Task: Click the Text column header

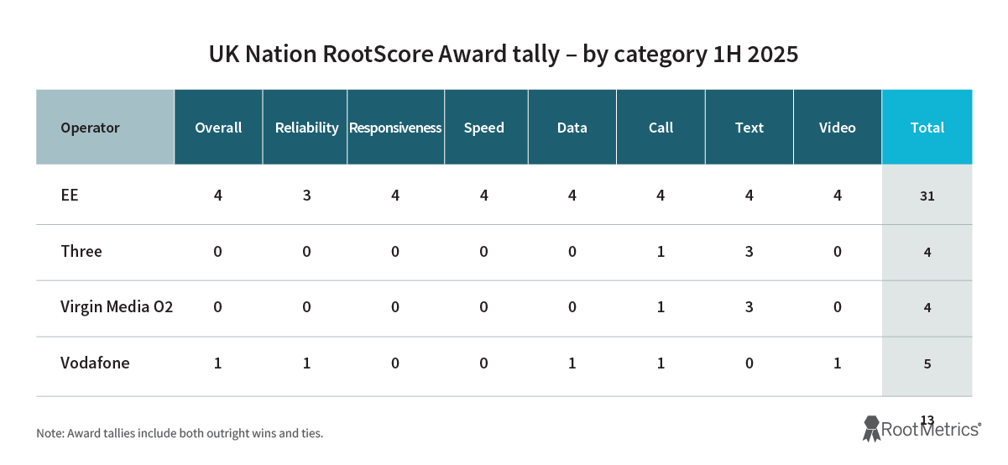Action: [x=749, y=128]
